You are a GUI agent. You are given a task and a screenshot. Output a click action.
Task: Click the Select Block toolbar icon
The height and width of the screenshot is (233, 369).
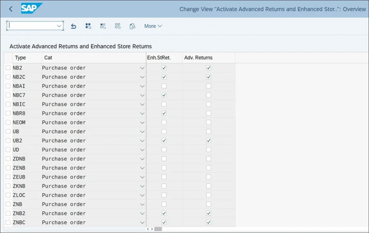(x=103, y=26)
